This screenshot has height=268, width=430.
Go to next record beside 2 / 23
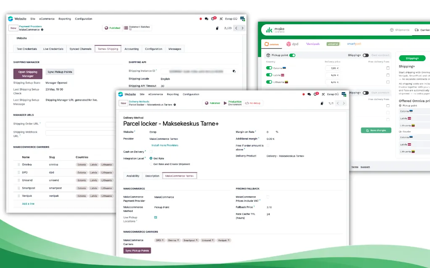[x=242, y=28]
